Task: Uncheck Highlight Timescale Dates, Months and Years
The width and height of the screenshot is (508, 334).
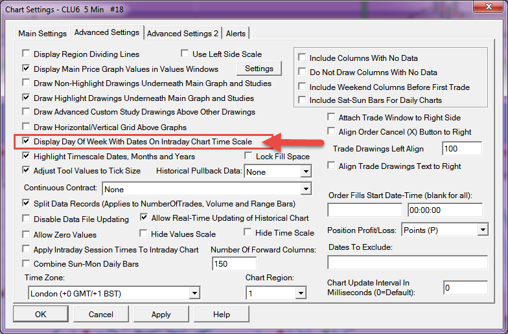Action: click(26, 155)
